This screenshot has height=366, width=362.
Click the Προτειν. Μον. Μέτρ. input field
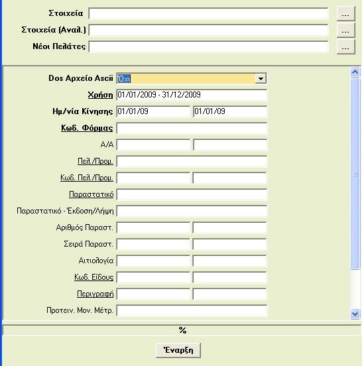[x=192, y=311]
